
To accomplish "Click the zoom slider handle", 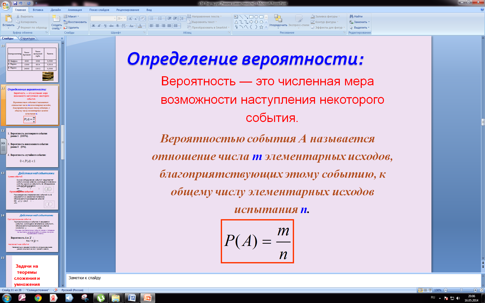I will (x=461, y=290).
